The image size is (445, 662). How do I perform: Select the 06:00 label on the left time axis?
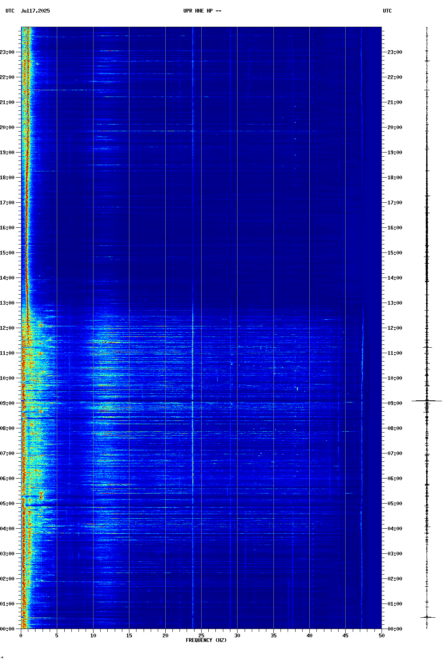pyautogui.click(x=7, y=479)
